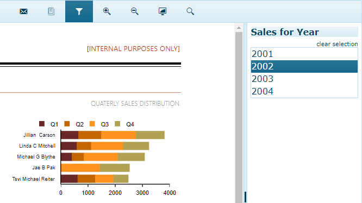Open the document map icon
Image resolution: width=362 pixels, height=203 pixels.
pos(51,11)
